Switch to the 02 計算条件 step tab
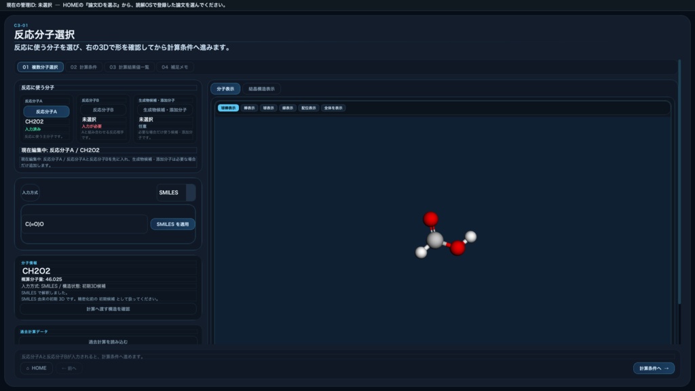Image resolution: width=695 pixels, height=391 pixels. pyautogui.click(x=83, y=67)
